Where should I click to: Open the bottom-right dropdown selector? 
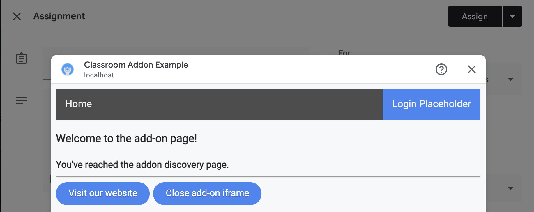tap(511, 188)
